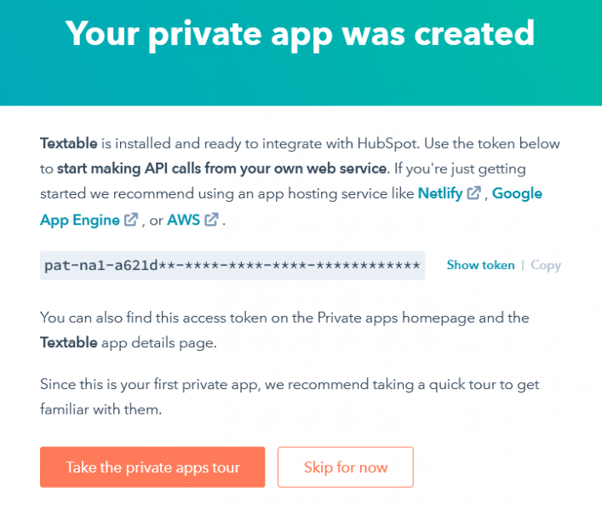602x510 pixels.
Task: Open the Netlify hosting link
Action: pos(440,193)
